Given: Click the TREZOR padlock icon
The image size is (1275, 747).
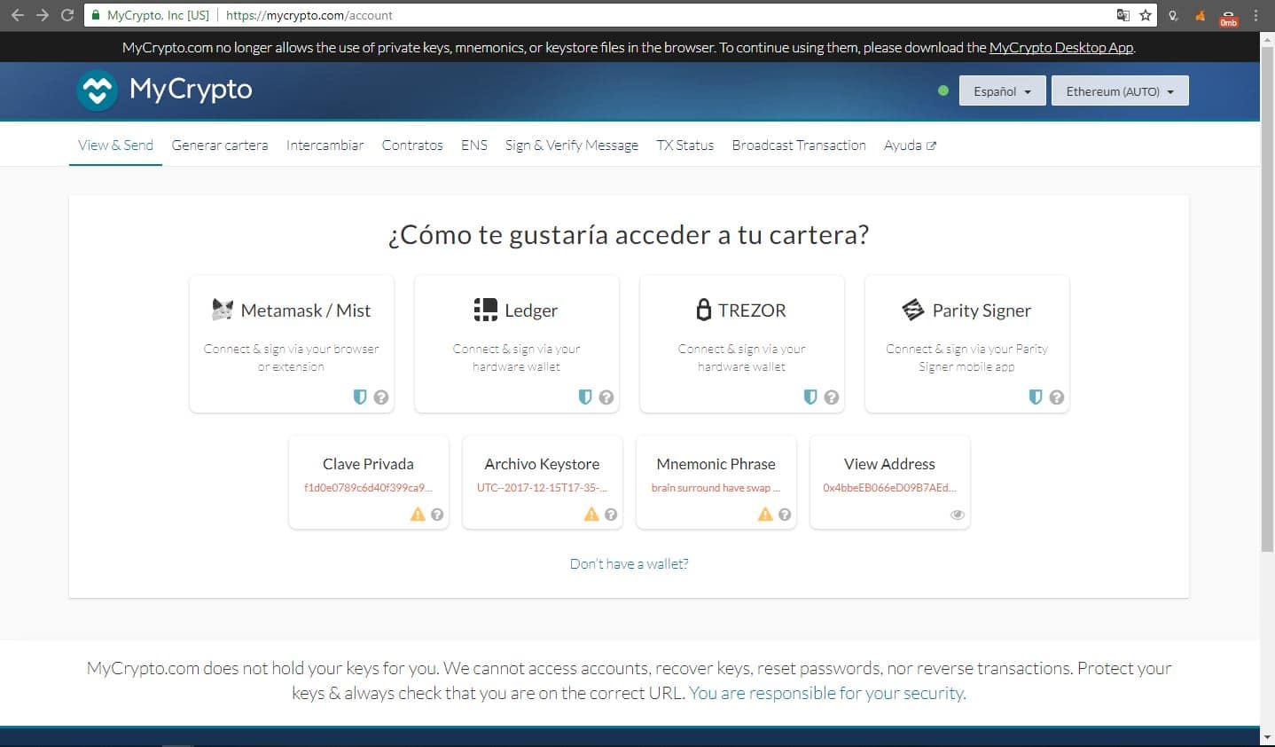Looking at the screenshot, I should pyautogui.click(x=703, y=309).
